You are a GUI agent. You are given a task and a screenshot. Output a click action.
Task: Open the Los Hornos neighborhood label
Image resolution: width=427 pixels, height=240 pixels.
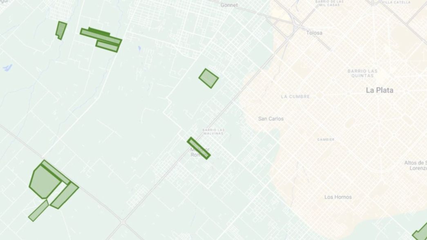(338, 197)
